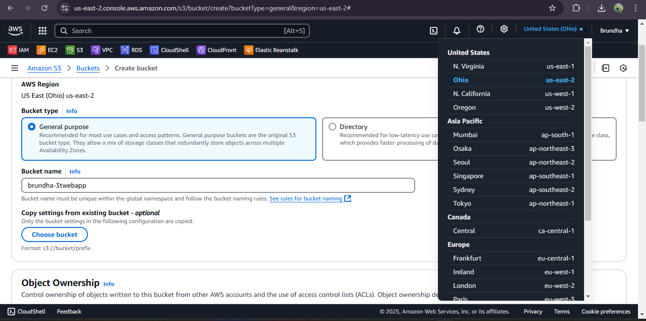Click the AWS logo home icon

(x=15, y=31)
